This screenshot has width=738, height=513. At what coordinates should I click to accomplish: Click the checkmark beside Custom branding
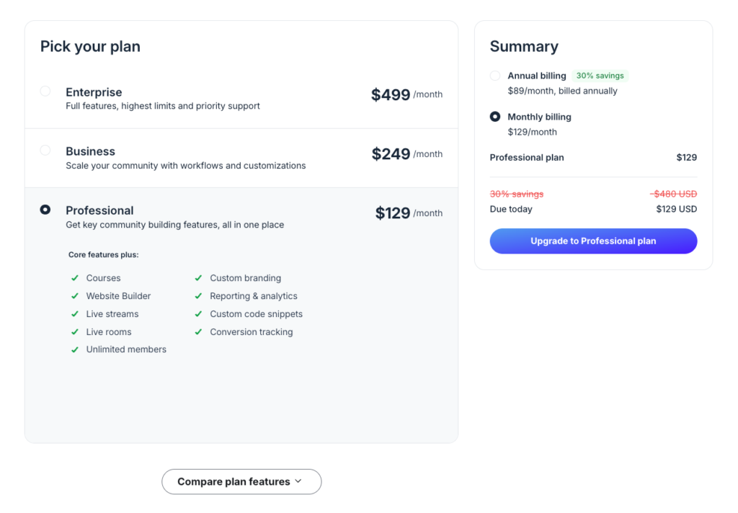pos(198,278)
